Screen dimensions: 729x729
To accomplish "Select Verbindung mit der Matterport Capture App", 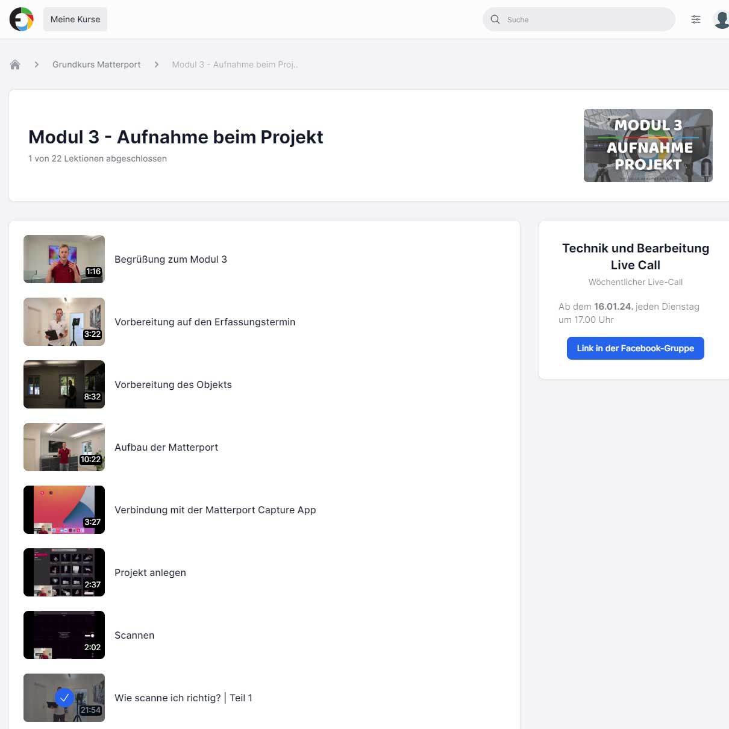I will click(215, 510).
